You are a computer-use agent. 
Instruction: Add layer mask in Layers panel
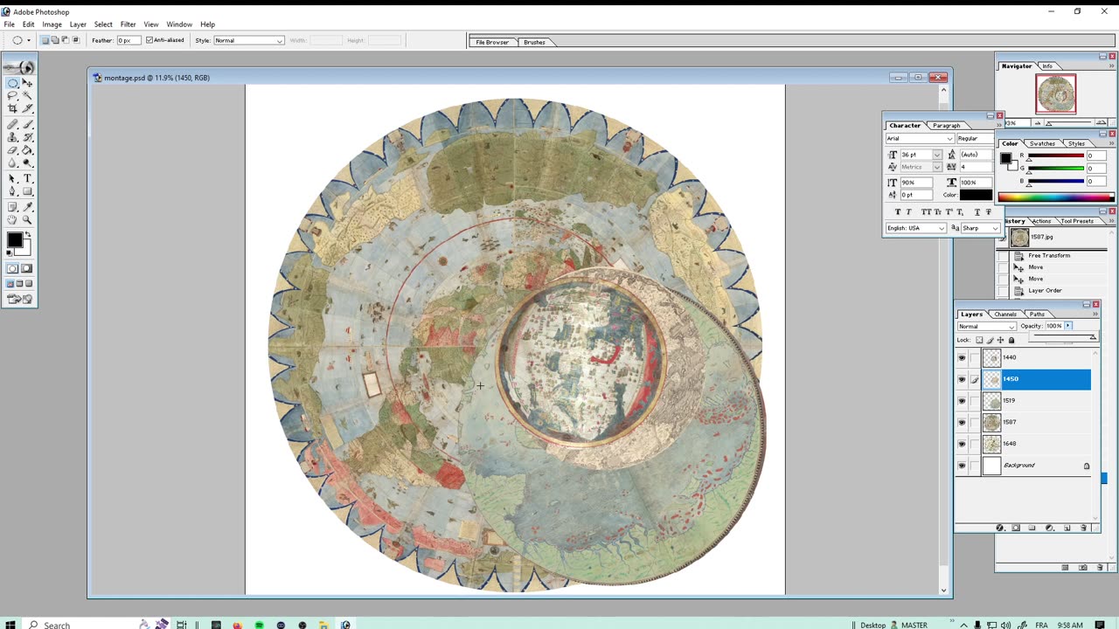[1016, 528]
